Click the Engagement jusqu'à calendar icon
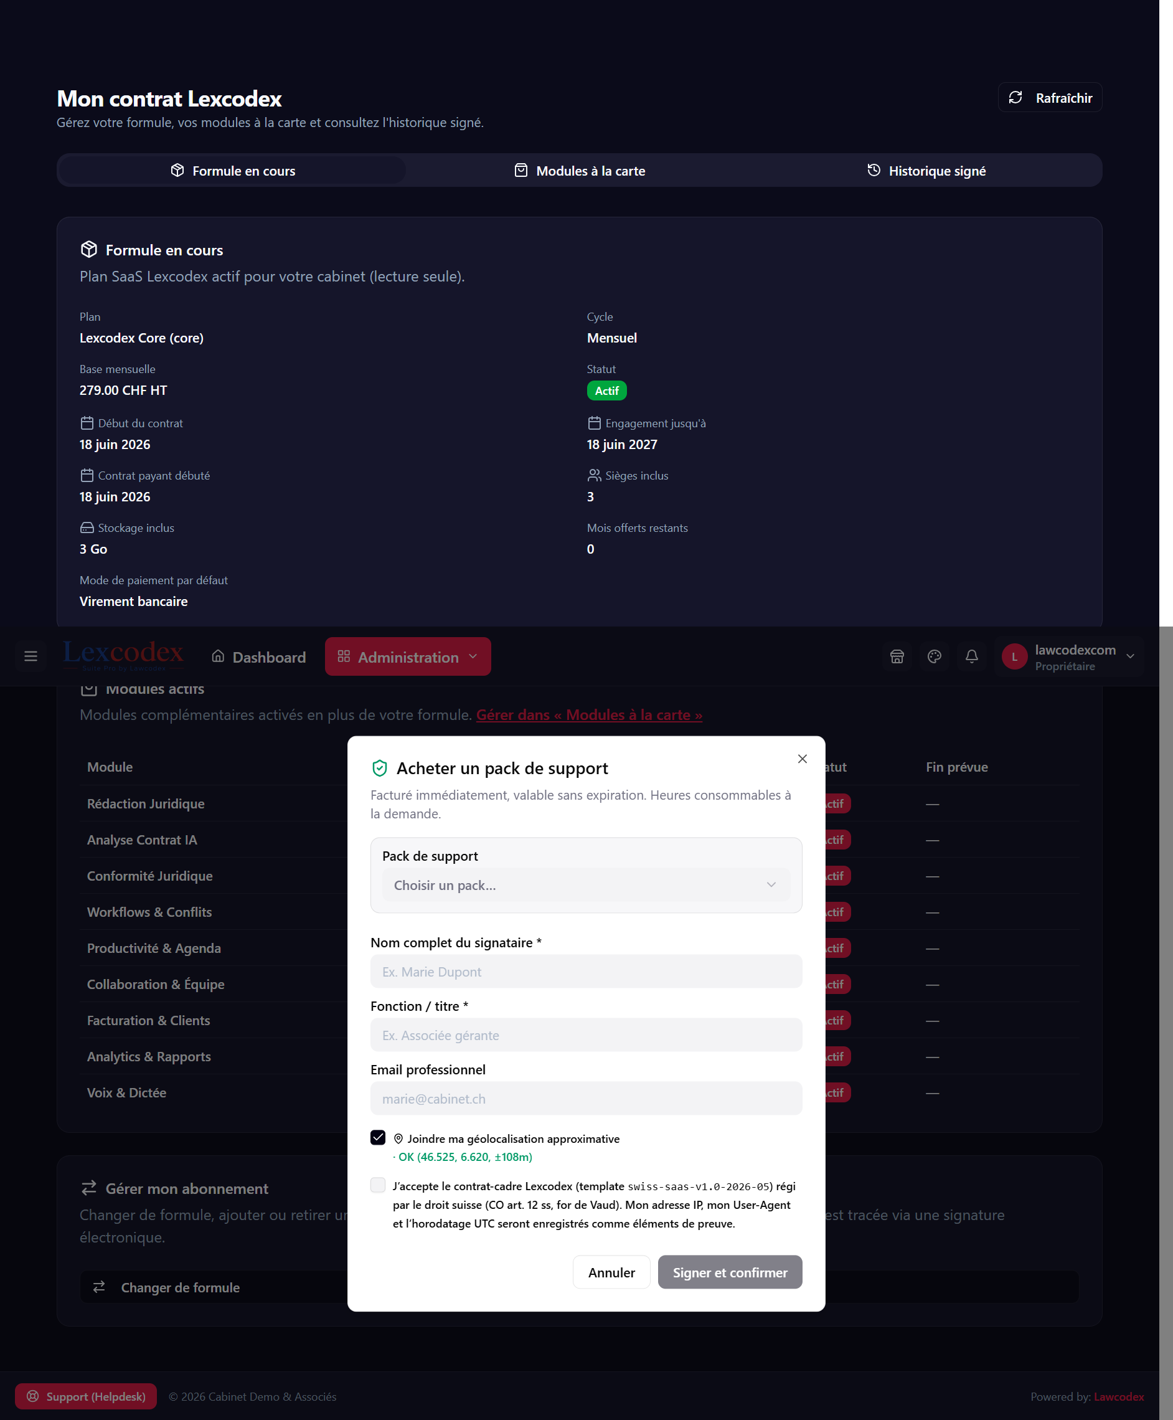Viewport: 1173px width, 1420px height. pyautogui.click(x=594, y=423)
